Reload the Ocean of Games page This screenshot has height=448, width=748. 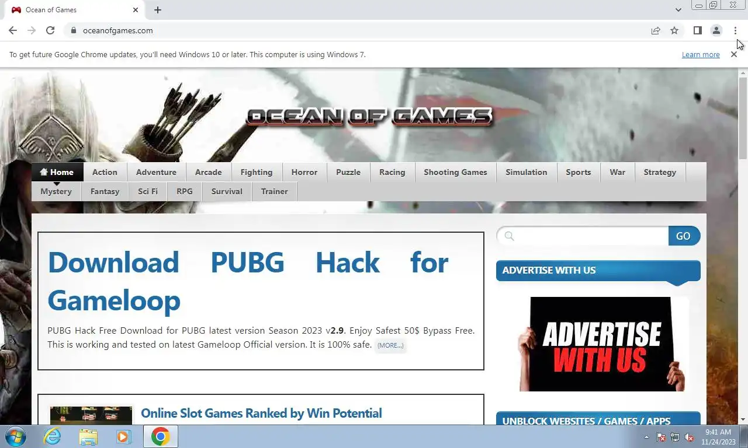(50, 30)
